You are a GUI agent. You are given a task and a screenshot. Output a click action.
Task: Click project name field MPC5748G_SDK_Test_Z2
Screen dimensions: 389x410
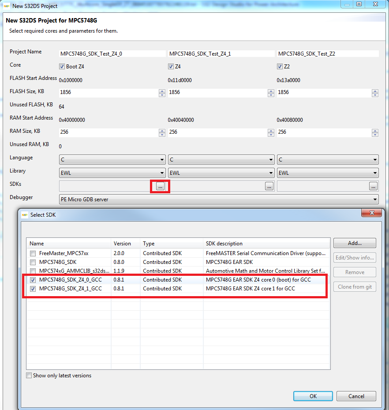click(x=328, y=53)
